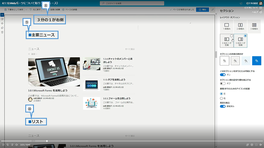The image size is (264, 148).
Task: Click the duplicate section icon
Action: 2,28
